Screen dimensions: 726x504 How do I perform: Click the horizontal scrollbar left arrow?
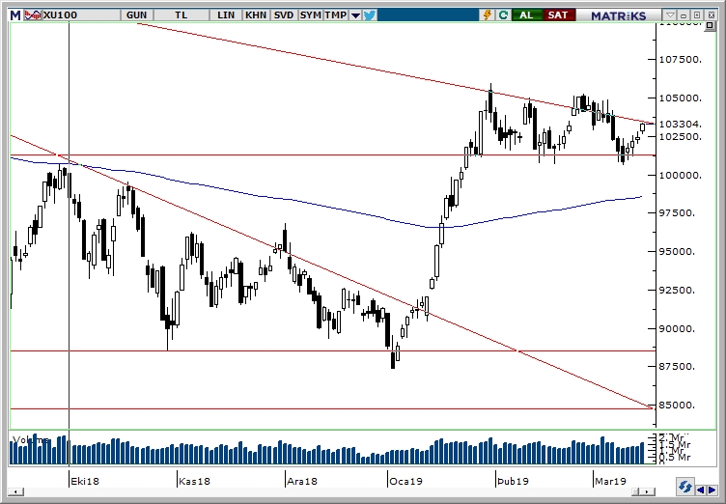15,491
